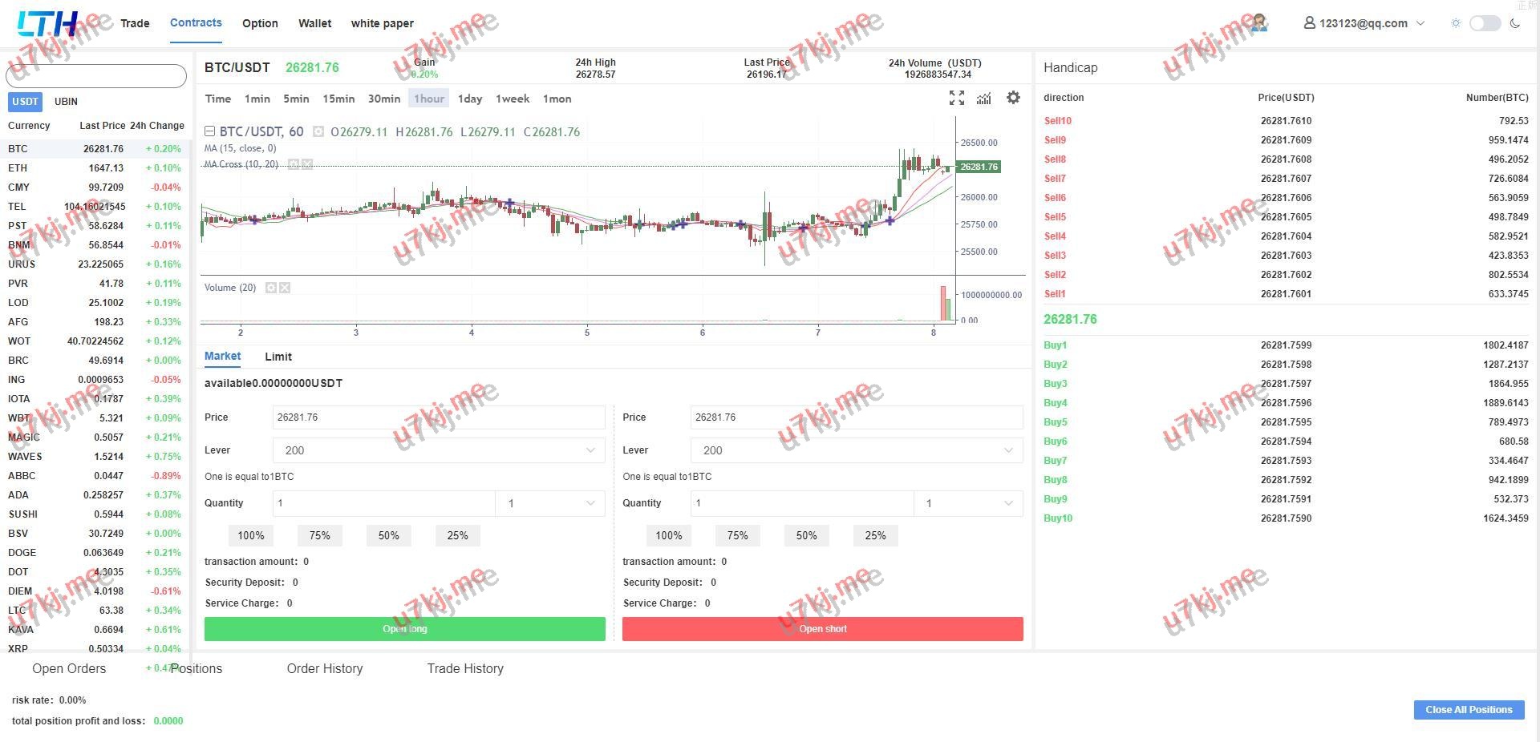Click the LTH logo
1540x742 pixels.
48,24
